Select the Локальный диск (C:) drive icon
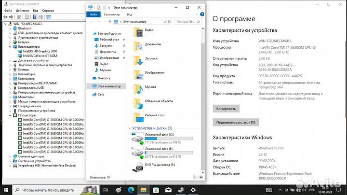The height and width of the screenshot is (195, 347). coord(138,139)
